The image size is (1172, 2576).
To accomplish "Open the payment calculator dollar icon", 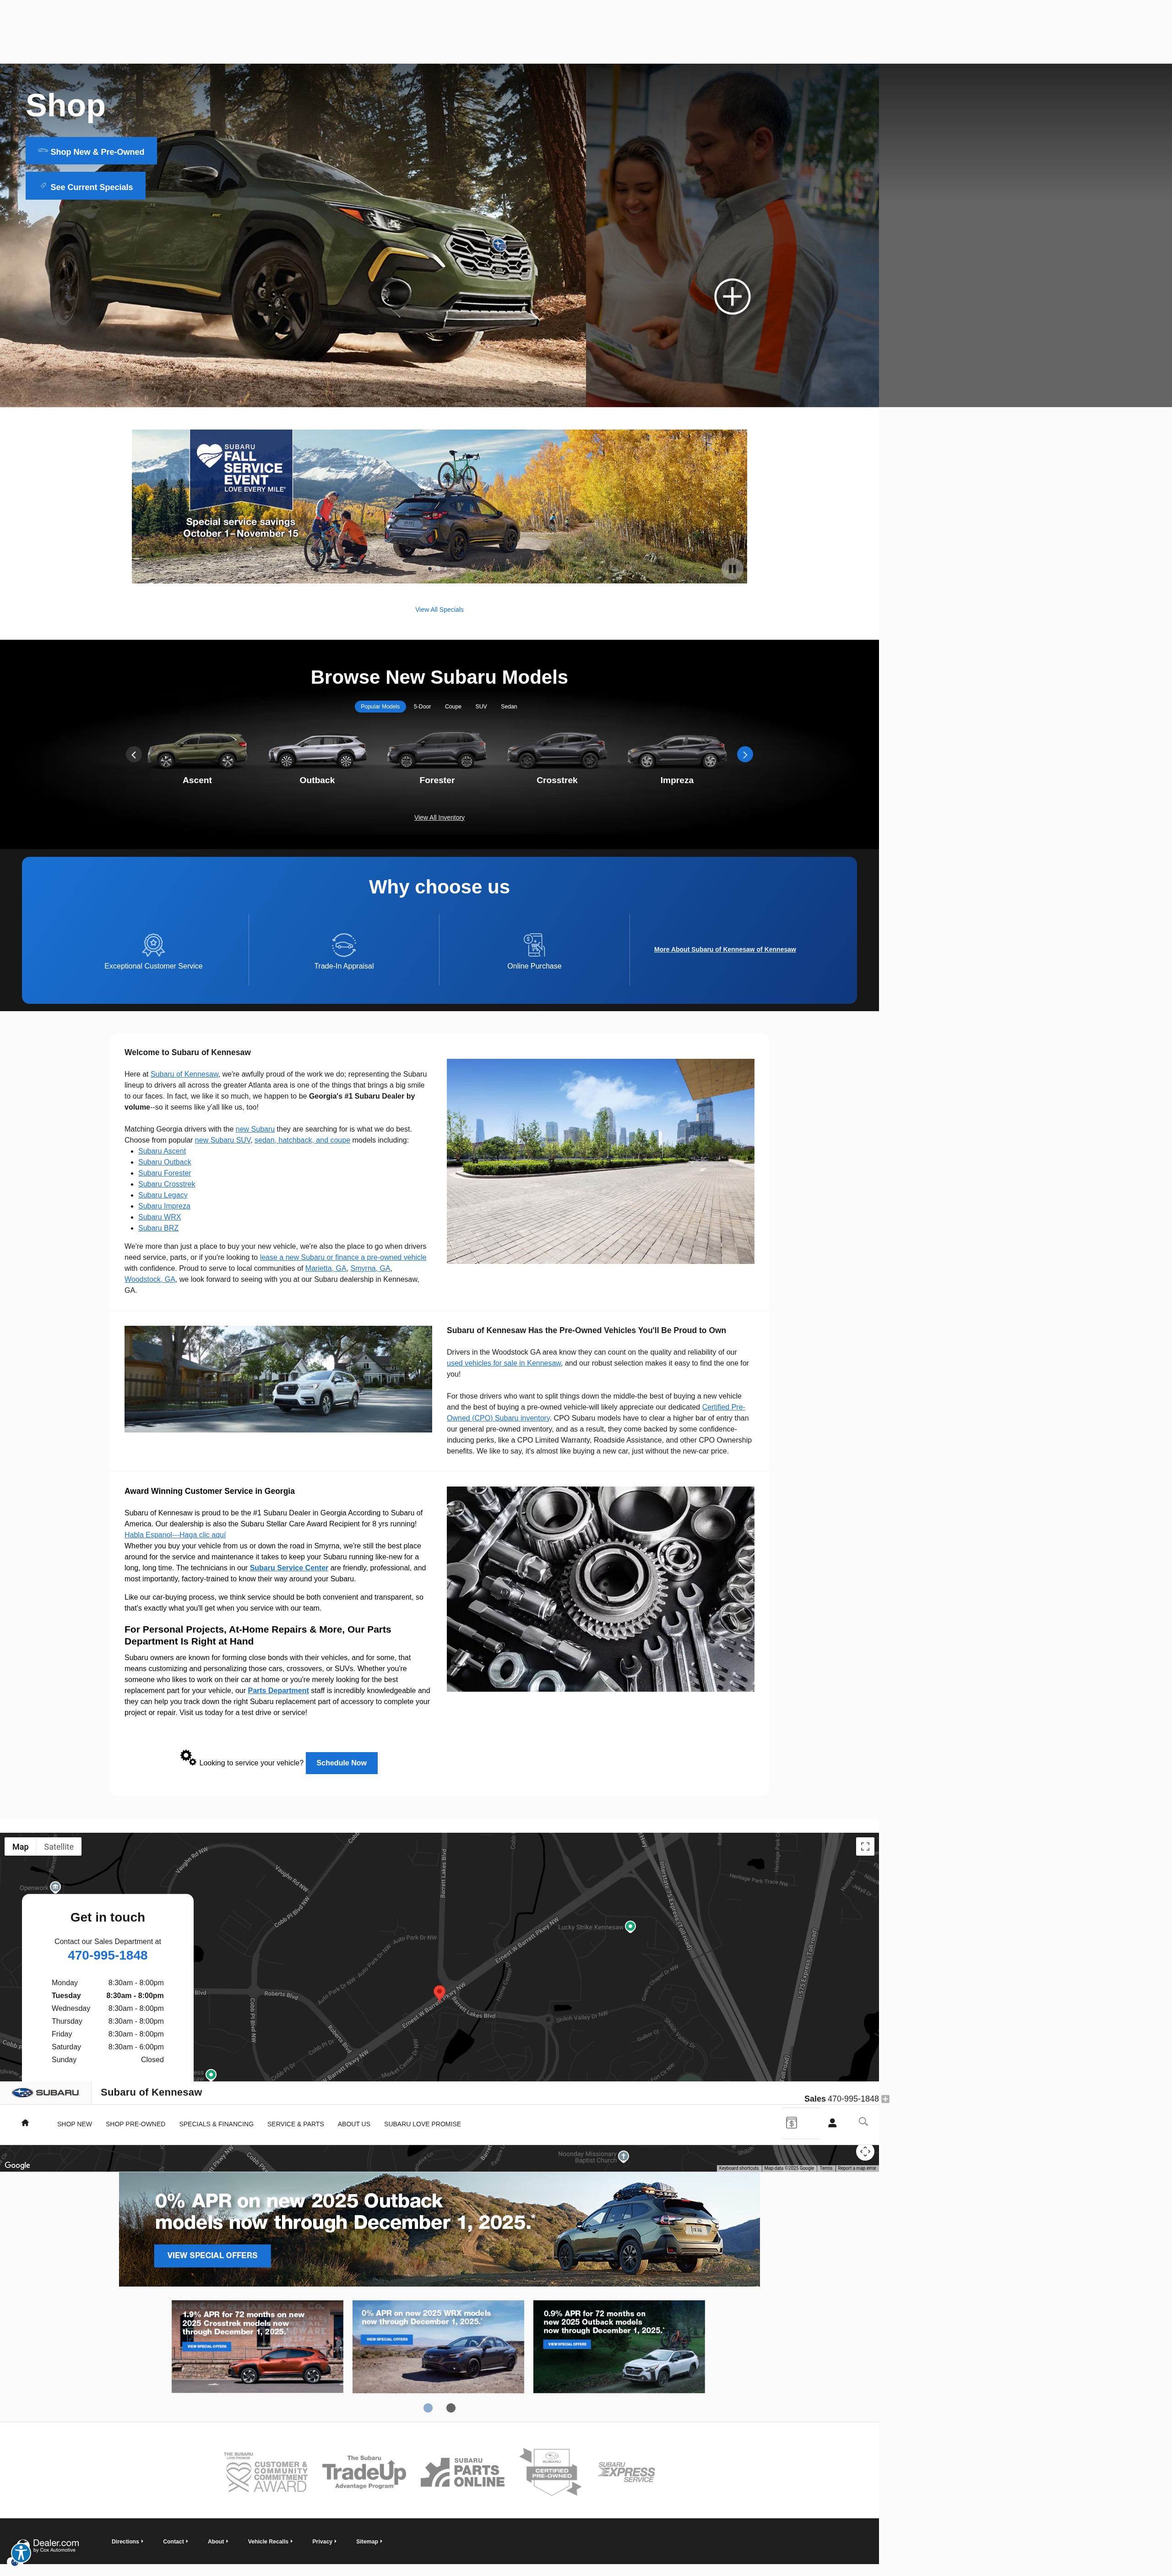I will [791, 2122].
